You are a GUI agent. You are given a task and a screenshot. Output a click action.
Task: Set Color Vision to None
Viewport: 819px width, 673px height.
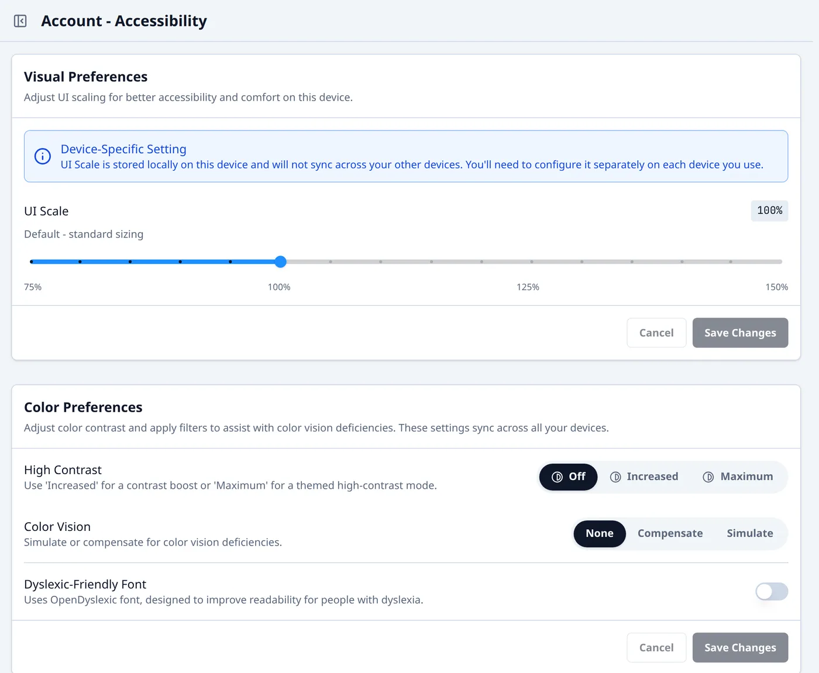tap(600, 534)
